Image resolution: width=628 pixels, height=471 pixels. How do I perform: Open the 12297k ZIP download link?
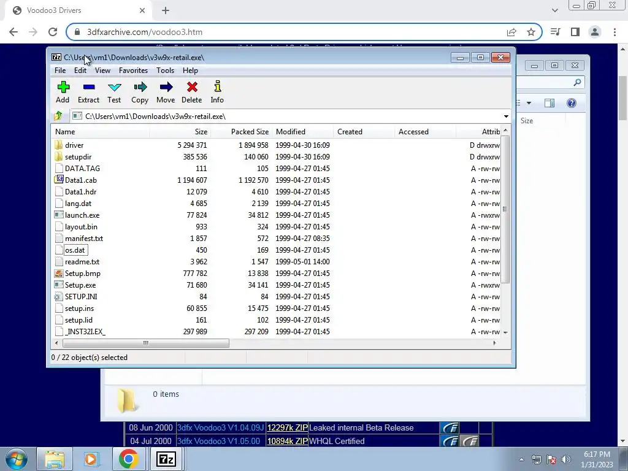(x=287, y=427)
